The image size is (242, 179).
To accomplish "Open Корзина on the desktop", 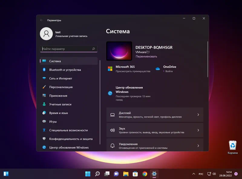I will click(233, 145).
